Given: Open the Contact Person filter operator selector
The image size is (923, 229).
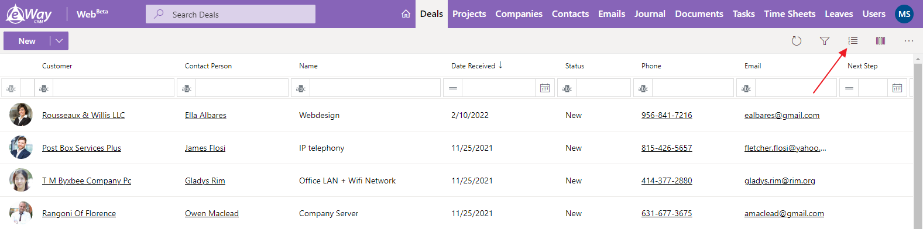Looking at the screenshot, I should click(187, 89).
